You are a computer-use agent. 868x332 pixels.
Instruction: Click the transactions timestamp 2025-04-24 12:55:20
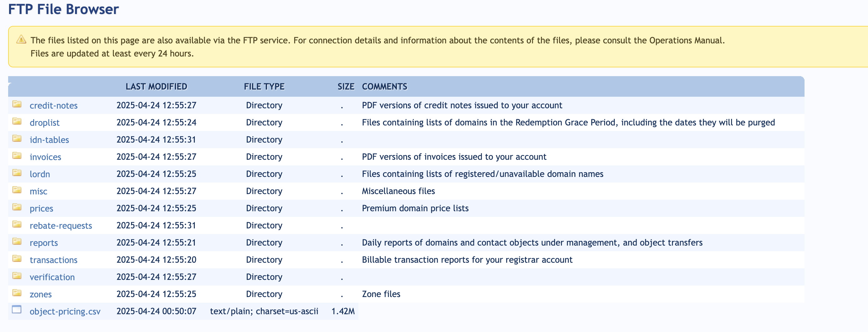click(x=156, y=260)
